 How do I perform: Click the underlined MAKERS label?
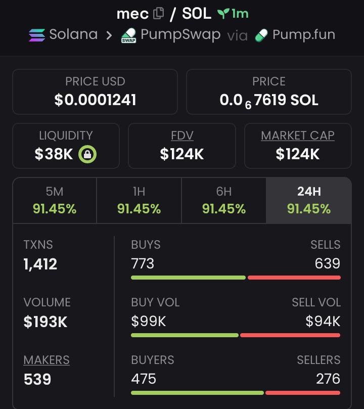coord(47,360)
